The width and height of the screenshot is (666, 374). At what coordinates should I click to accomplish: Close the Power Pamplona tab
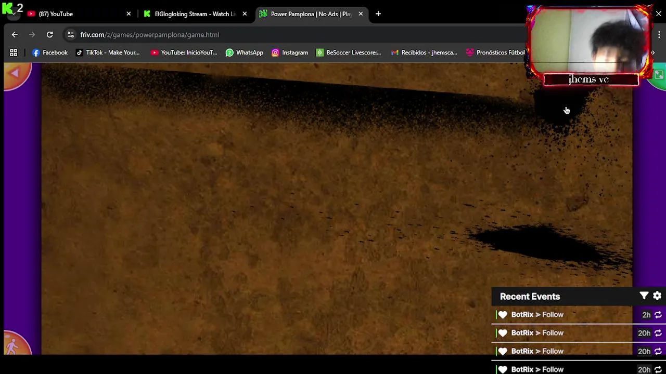point(361,14)
